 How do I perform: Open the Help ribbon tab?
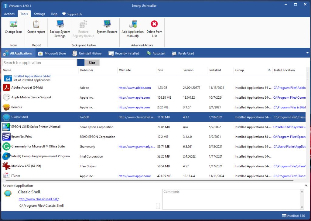pos(54,14)
